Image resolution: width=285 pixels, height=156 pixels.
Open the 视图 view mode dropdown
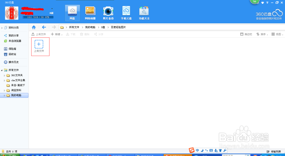click(x=277, y=34)
